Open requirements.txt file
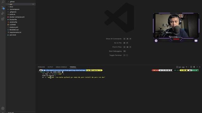Image resolution: width=202 pixels, height=113 pixels. click(x=15, y=32)
